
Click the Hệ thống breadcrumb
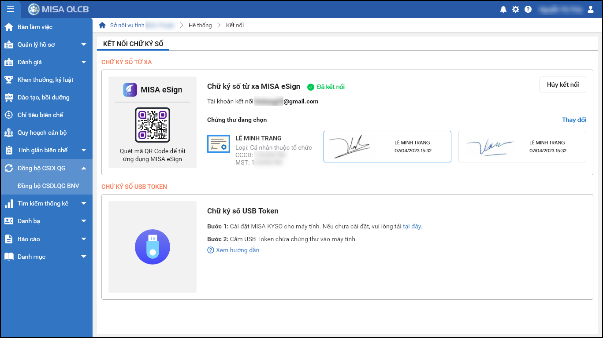tap(200, 25)
